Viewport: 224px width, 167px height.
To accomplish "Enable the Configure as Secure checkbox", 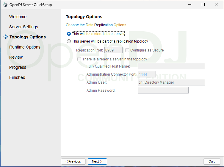I will point(127,50).
